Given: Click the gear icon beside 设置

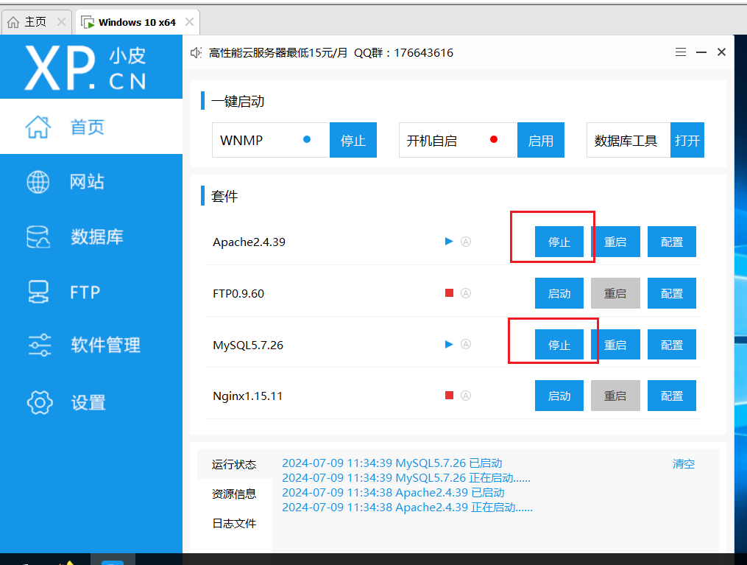Looking at the screenshot, I should 40,402.
